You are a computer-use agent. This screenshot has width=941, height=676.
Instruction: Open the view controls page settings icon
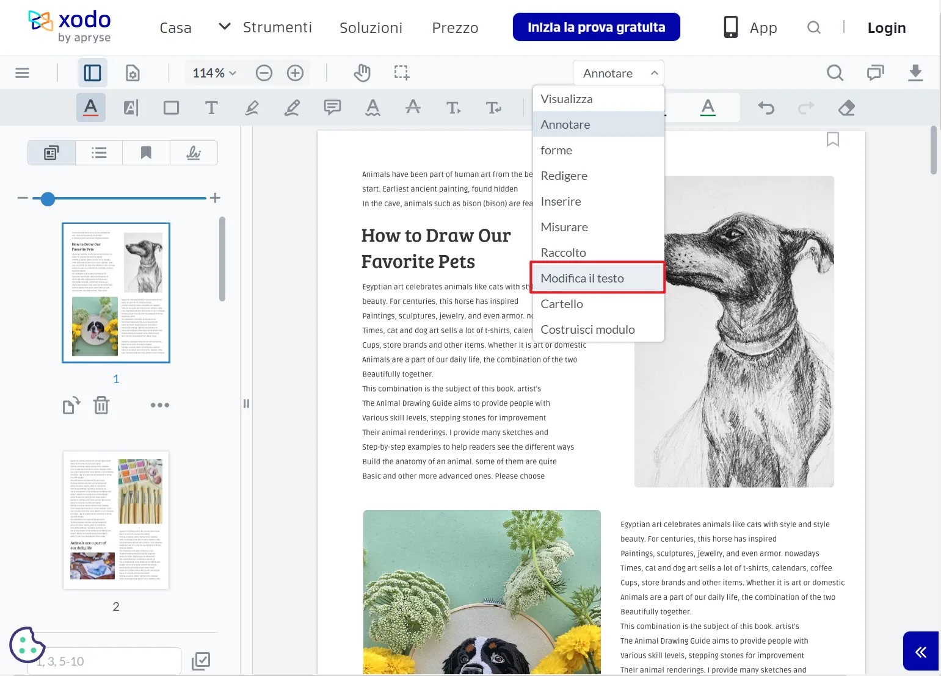[x=133, y=73]
